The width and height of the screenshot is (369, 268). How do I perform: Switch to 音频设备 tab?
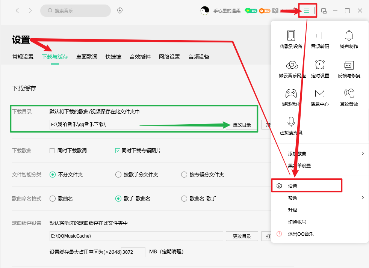pos(199,57)
